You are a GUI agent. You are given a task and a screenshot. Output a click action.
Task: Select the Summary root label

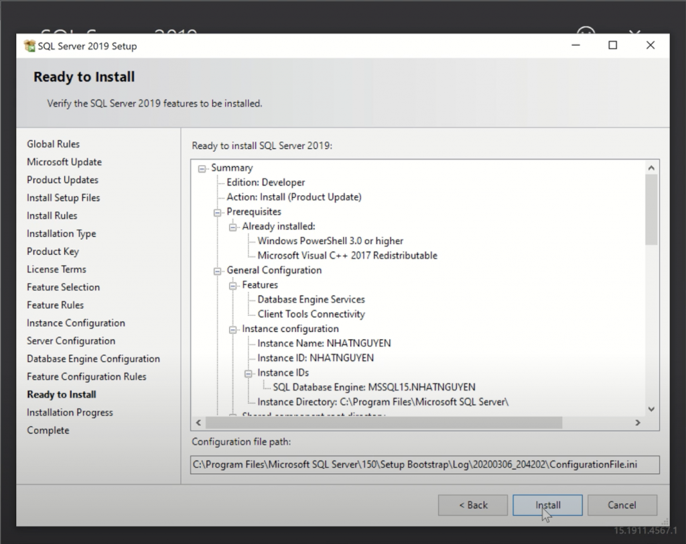(x=232, y=168)
